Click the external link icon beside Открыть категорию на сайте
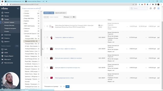The height and width of the screenshot is (91, 163). (40, 8)
